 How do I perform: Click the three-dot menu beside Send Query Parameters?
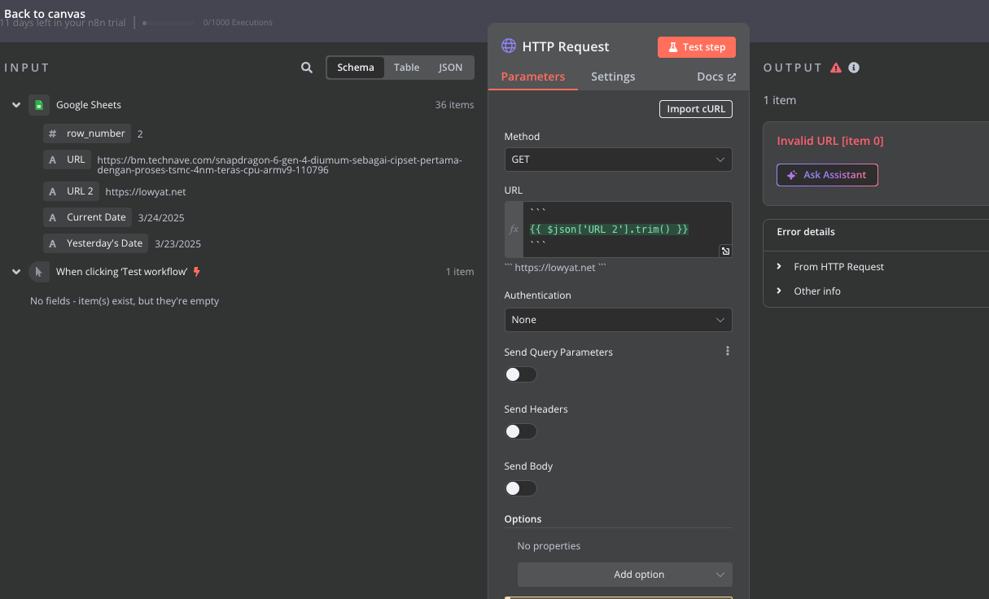[728, 352]
